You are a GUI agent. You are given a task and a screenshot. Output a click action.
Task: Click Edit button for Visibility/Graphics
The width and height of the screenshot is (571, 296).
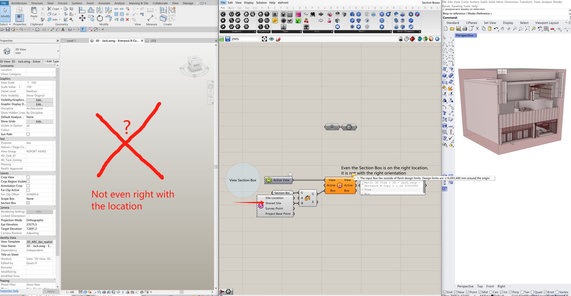pyautogui.click(x=40, y=100)
